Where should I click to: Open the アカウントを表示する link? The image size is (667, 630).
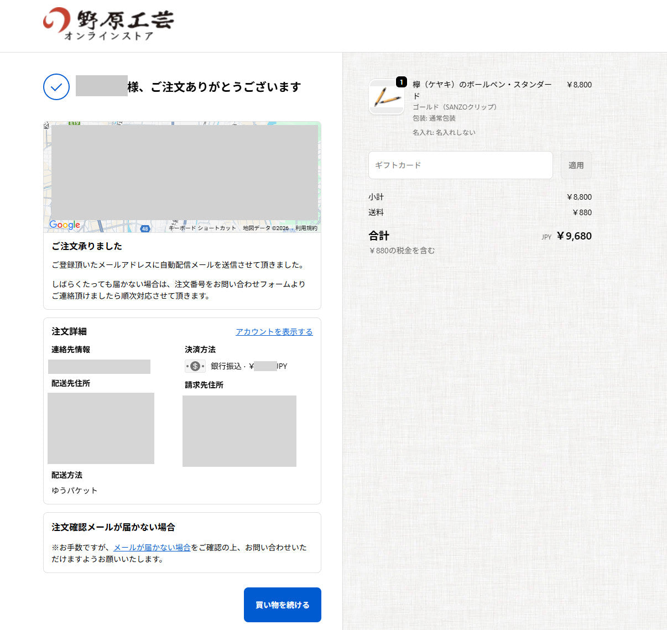point(274,332)
